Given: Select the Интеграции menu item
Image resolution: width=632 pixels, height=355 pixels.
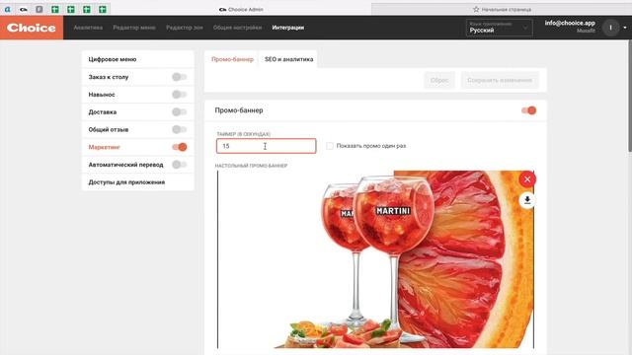Looking at the screenshot, I should click(x=287, y=28).
